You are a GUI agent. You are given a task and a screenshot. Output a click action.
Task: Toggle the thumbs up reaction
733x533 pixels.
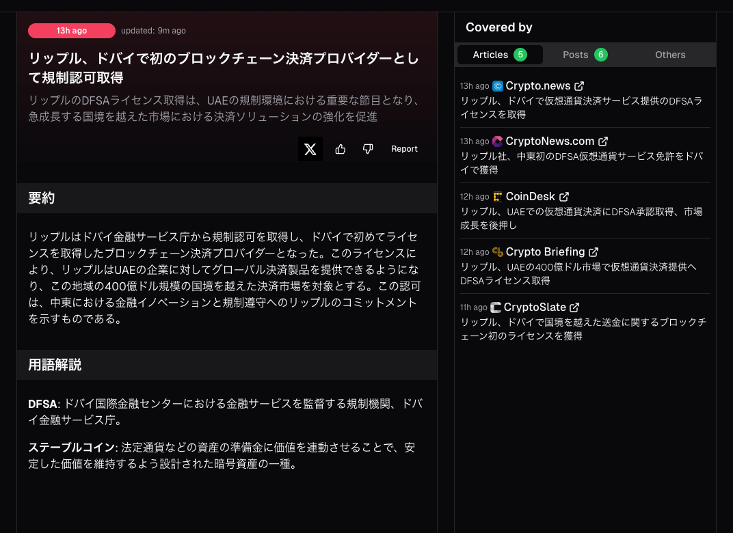tap(341, 149)
